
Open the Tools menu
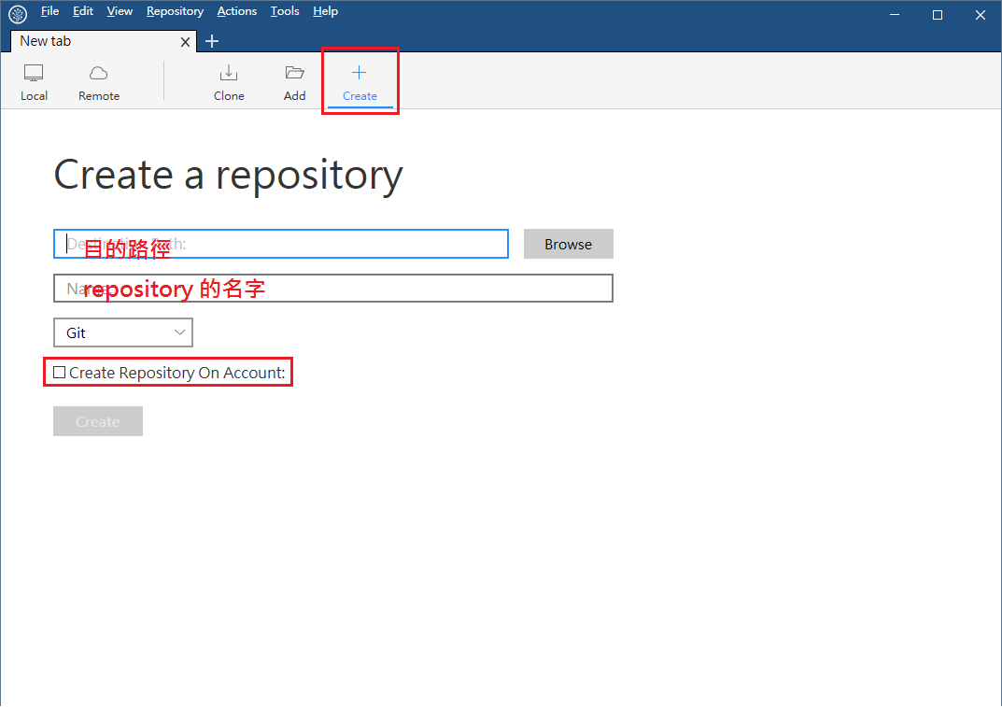(x=285, y=11)
